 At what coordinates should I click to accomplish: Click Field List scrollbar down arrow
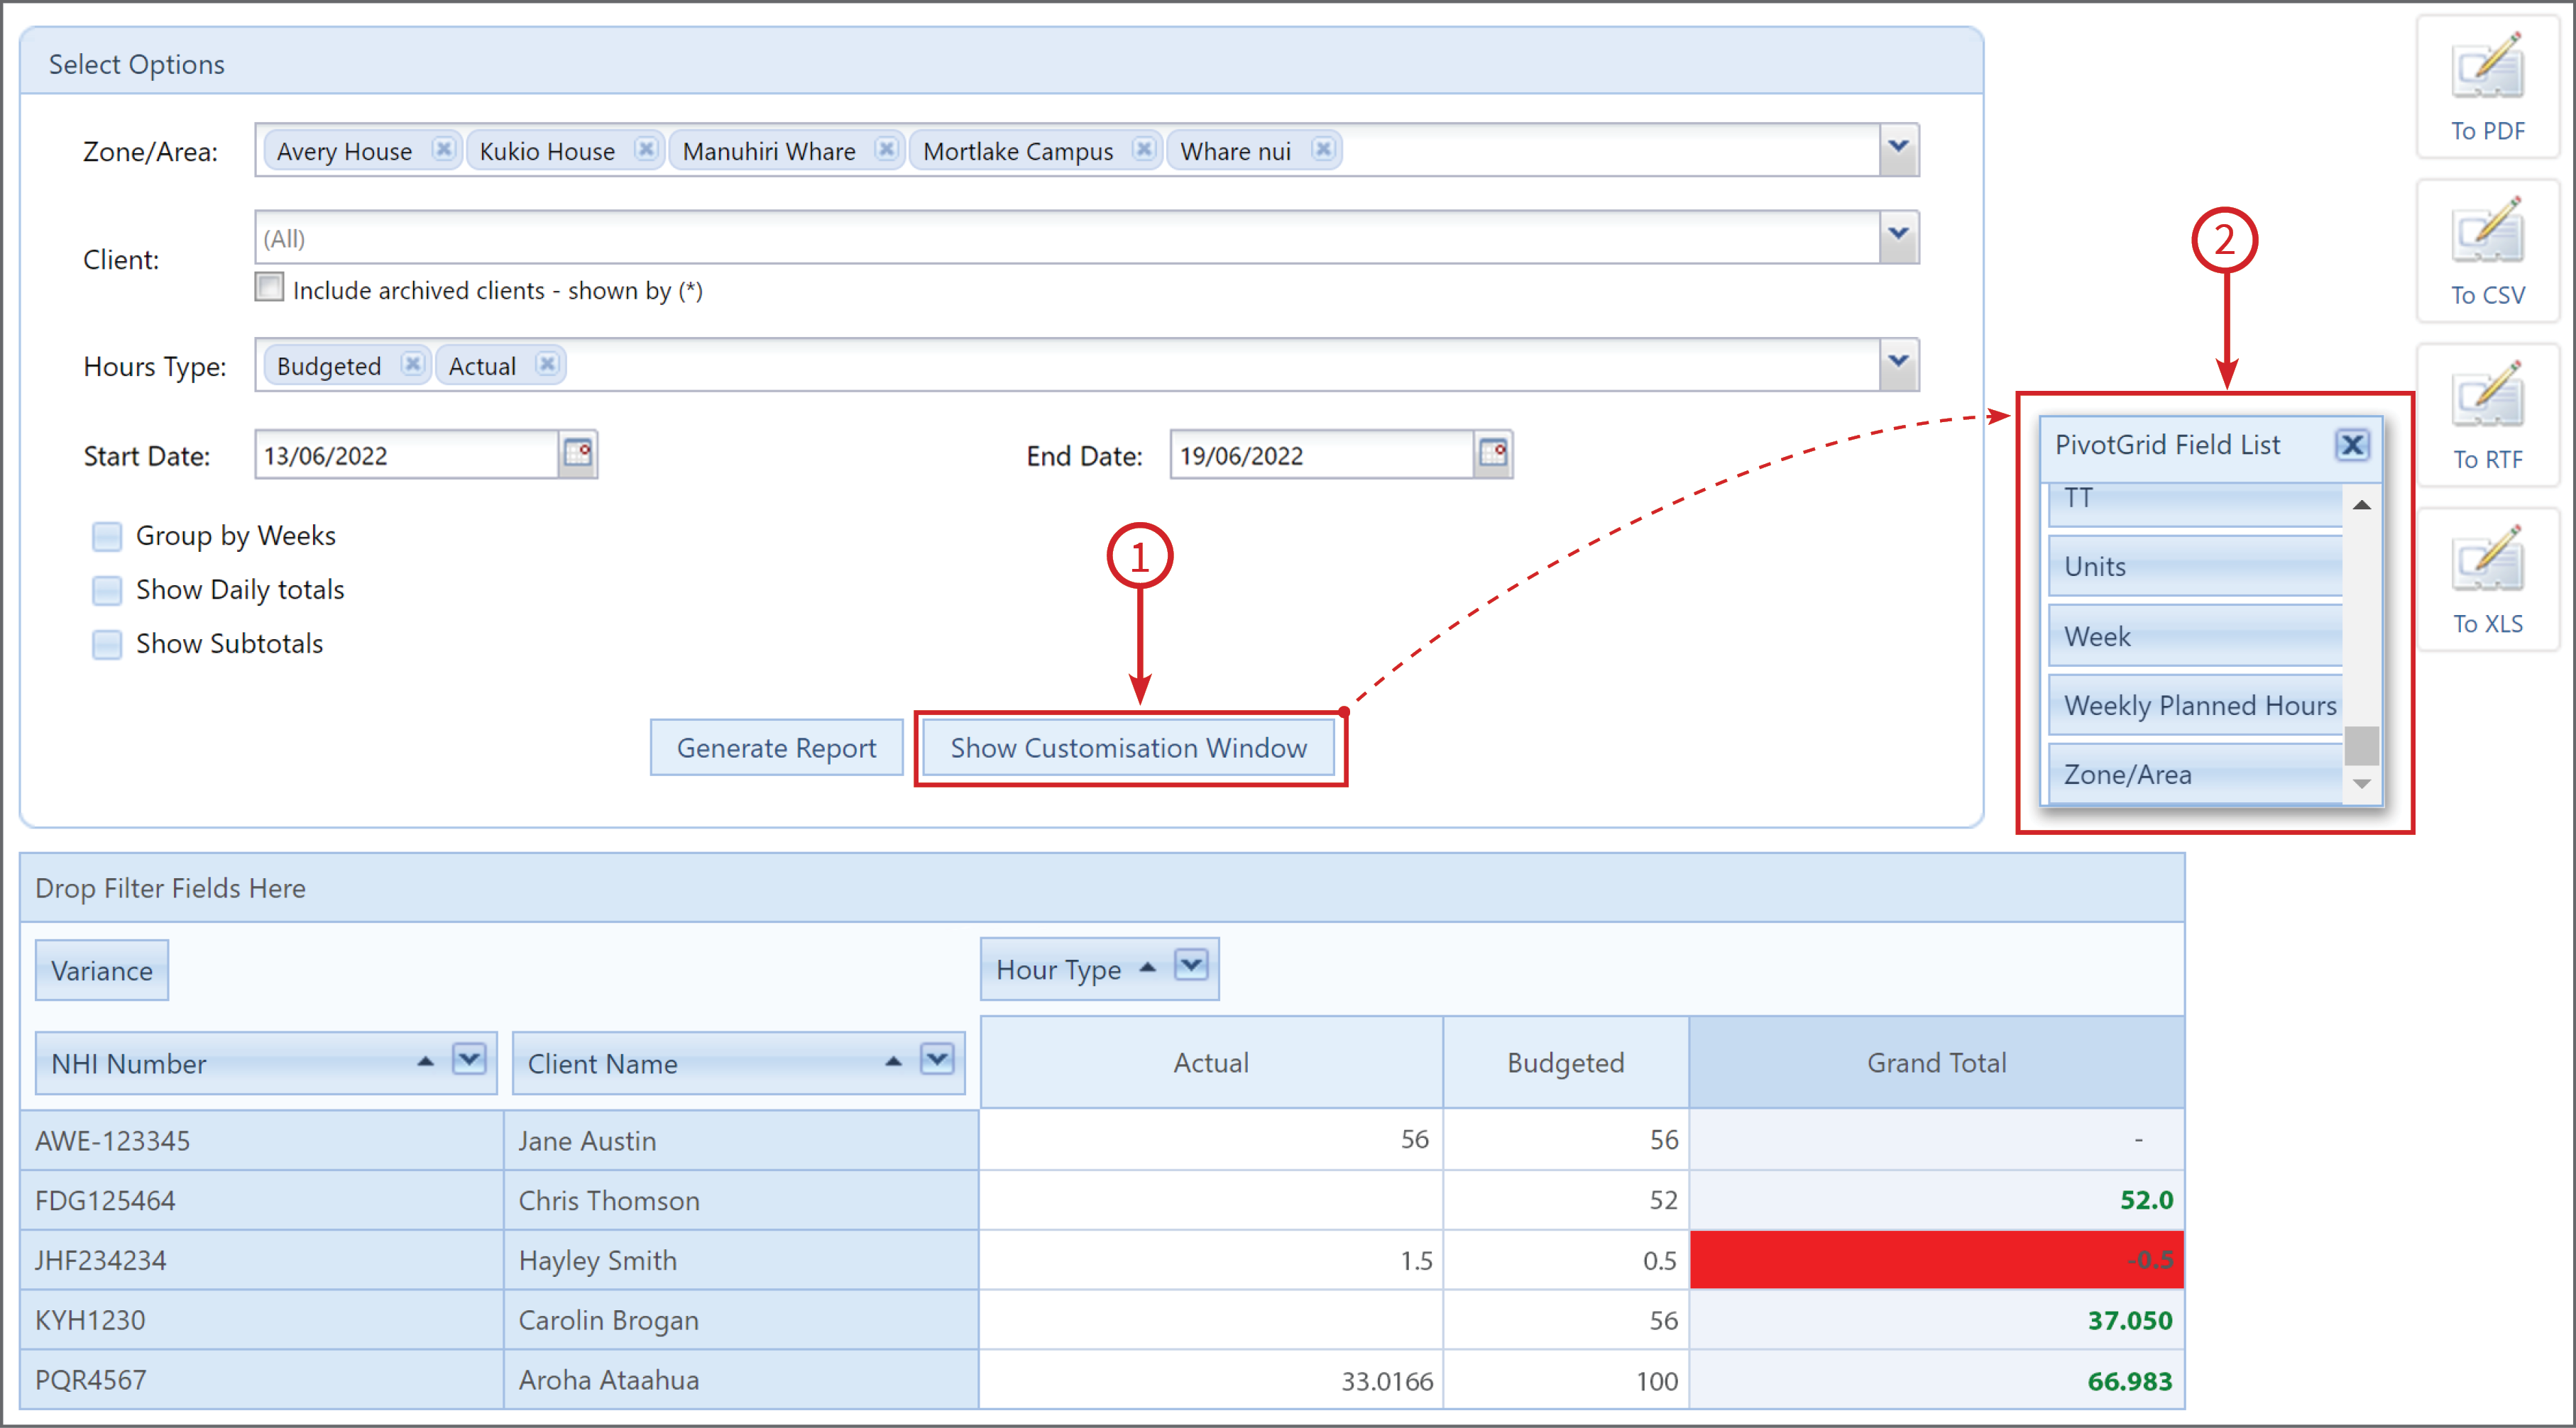pyautogui.click(x=2362, y=785)
